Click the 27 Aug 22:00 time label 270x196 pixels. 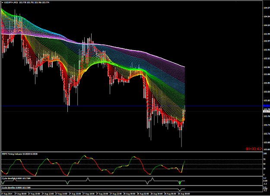[x=116, y=194]
